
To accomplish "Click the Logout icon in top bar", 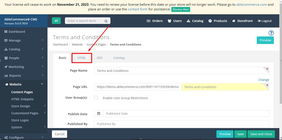I will (x=259, y=21).
